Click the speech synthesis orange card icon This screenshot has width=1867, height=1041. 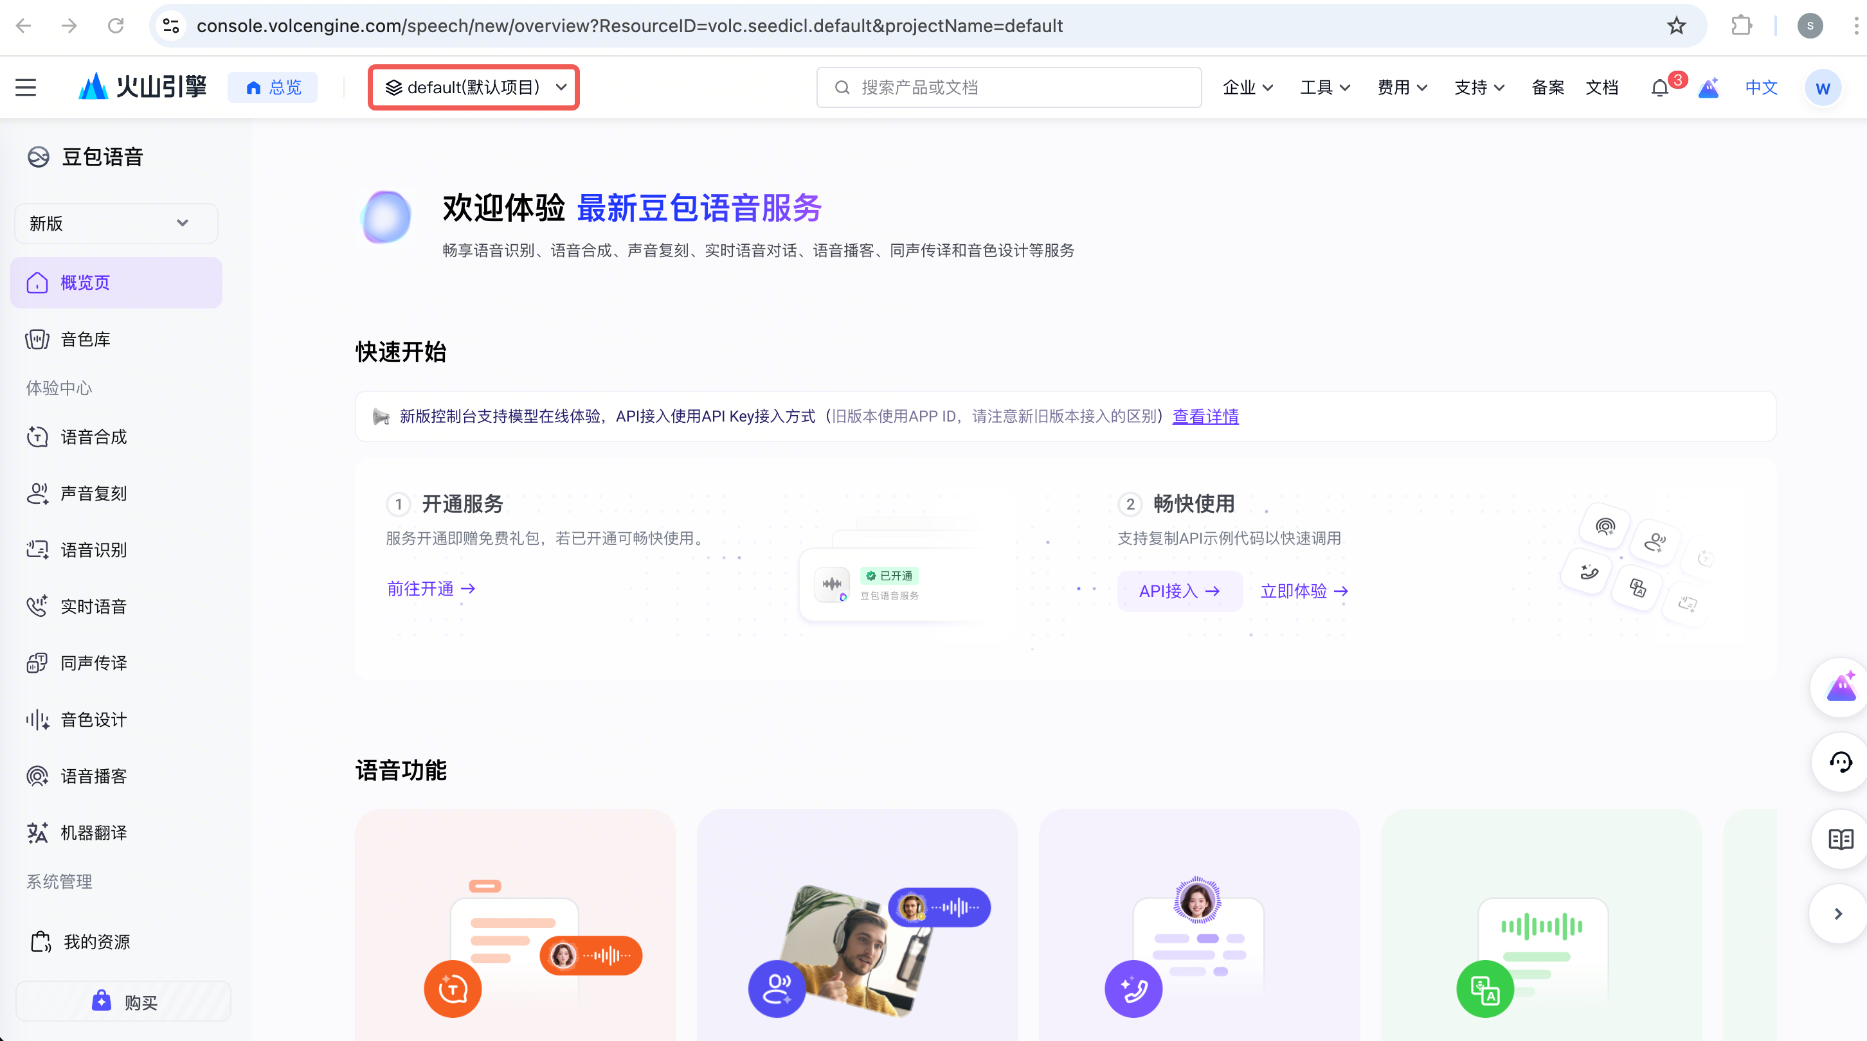(x=452, y=989)
